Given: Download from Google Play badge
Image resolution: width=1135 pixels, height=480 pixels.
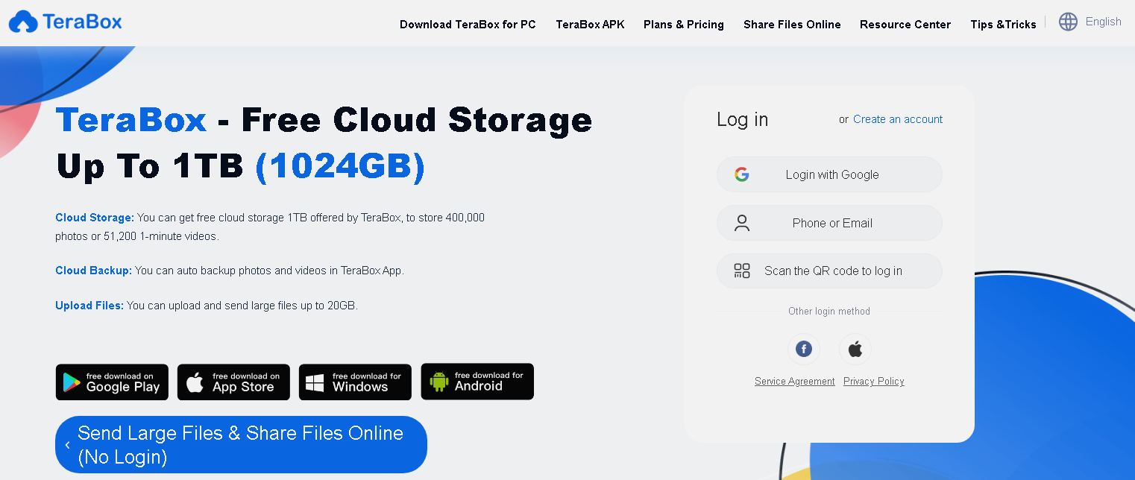Looking at the screenshot, I should (x=112, y=382).
